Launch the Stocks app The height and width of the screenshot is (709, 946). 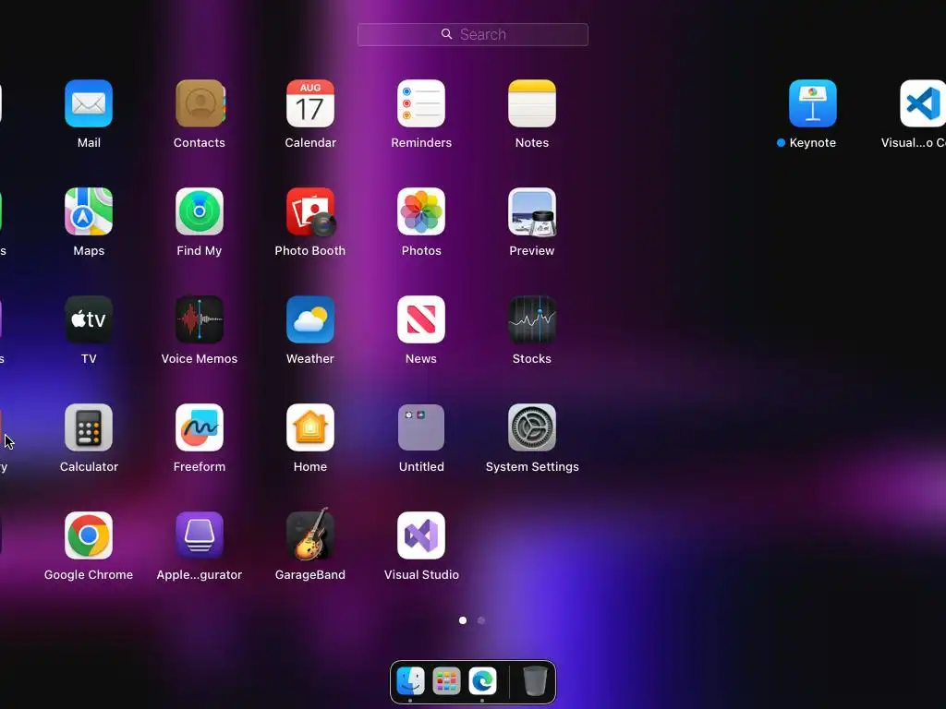pos(532,318)
